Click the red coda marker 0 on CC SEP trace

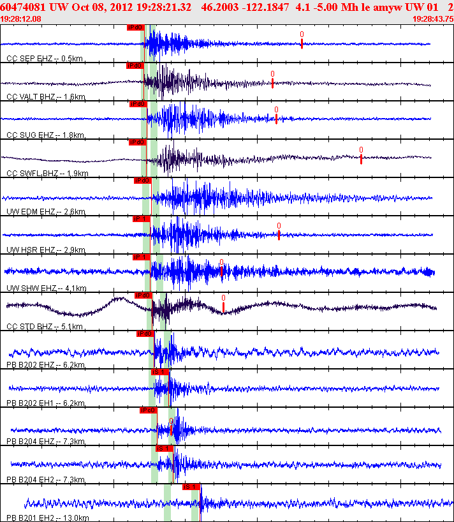point(302,40)
